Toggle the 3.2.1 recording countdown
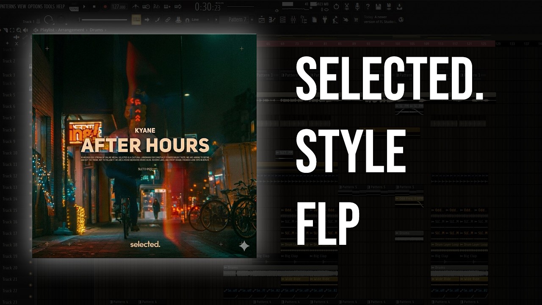 tap(156, 7)
